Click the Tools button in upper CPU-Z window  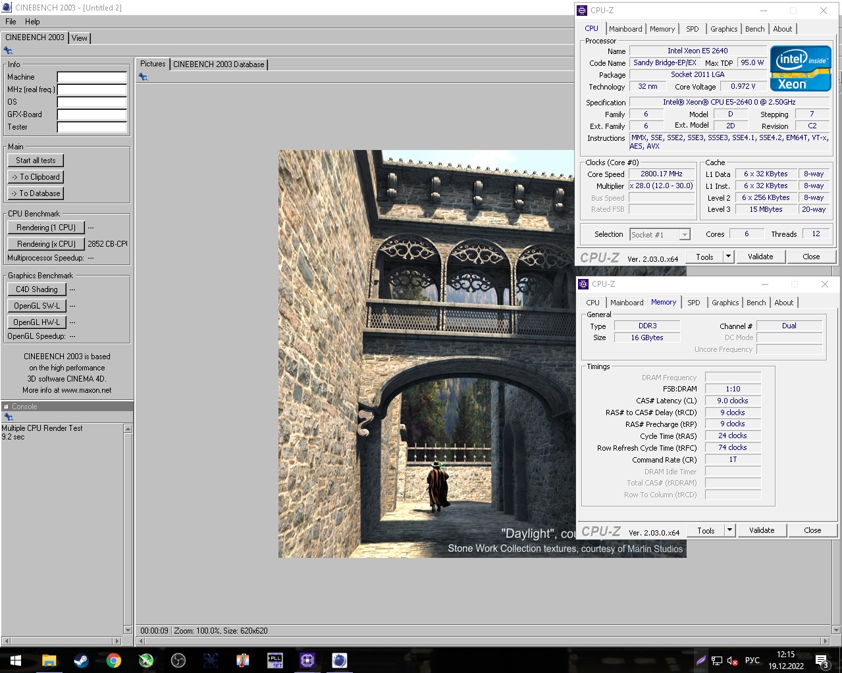pyautogui.click(x=704, y=257)
